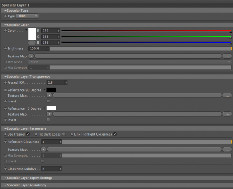
Task: Expand the Reflectance 0 Degree color arrow
Action: click(x=44, y=108)
